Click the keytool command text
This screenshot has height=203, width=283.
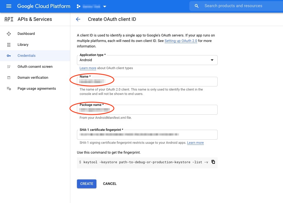click(146, 162)
